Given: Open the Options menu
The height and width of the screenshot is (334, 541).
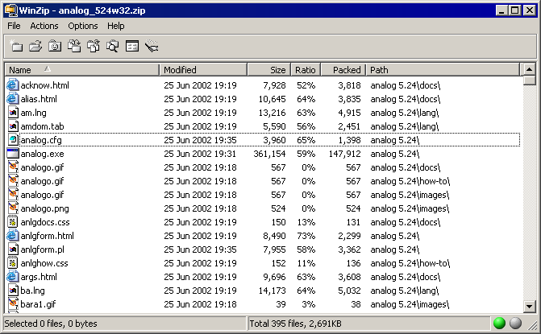Looking at the screenshot, I should tap(83, 26).
